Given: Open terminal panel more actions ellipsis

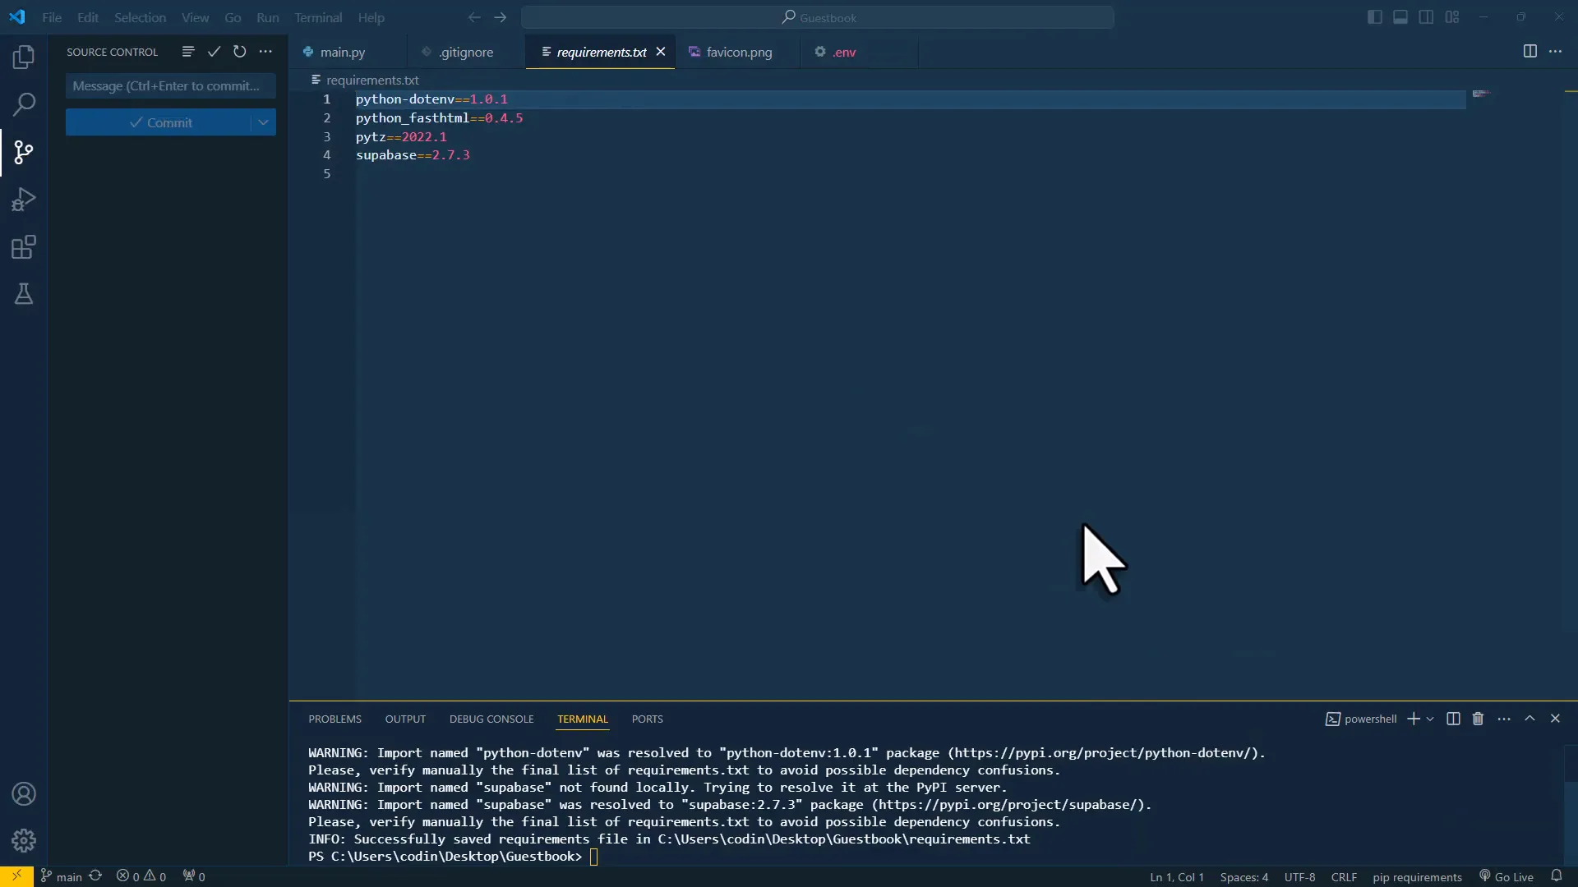Looking at the screenshot, I should point(1504,719).
